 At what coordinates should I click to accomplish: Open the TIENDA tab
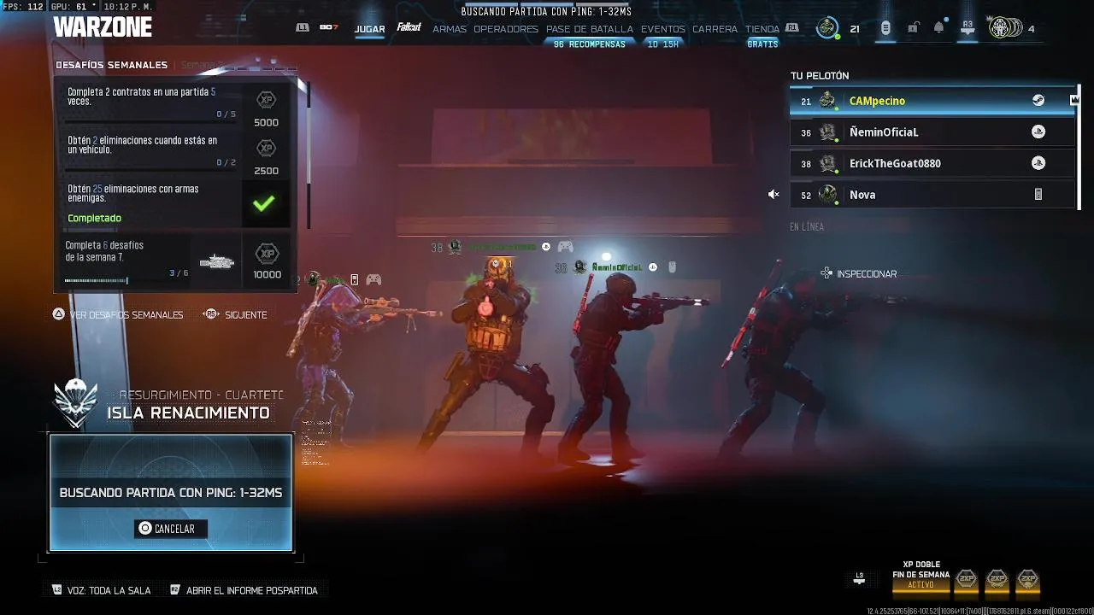click(762, 29)
